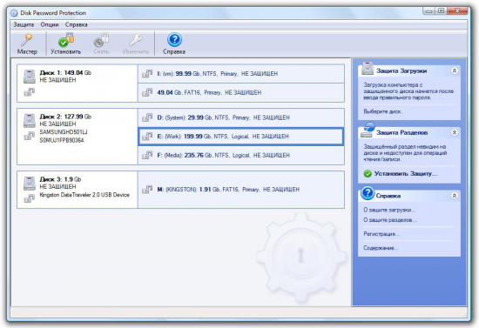Click the Защита Разделов panel icon

coord(368,131)
